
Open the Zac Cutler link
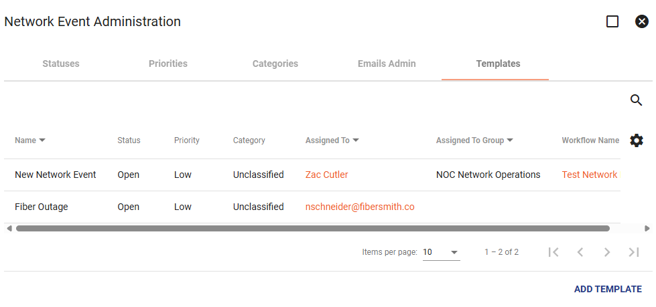pos(327,175)
